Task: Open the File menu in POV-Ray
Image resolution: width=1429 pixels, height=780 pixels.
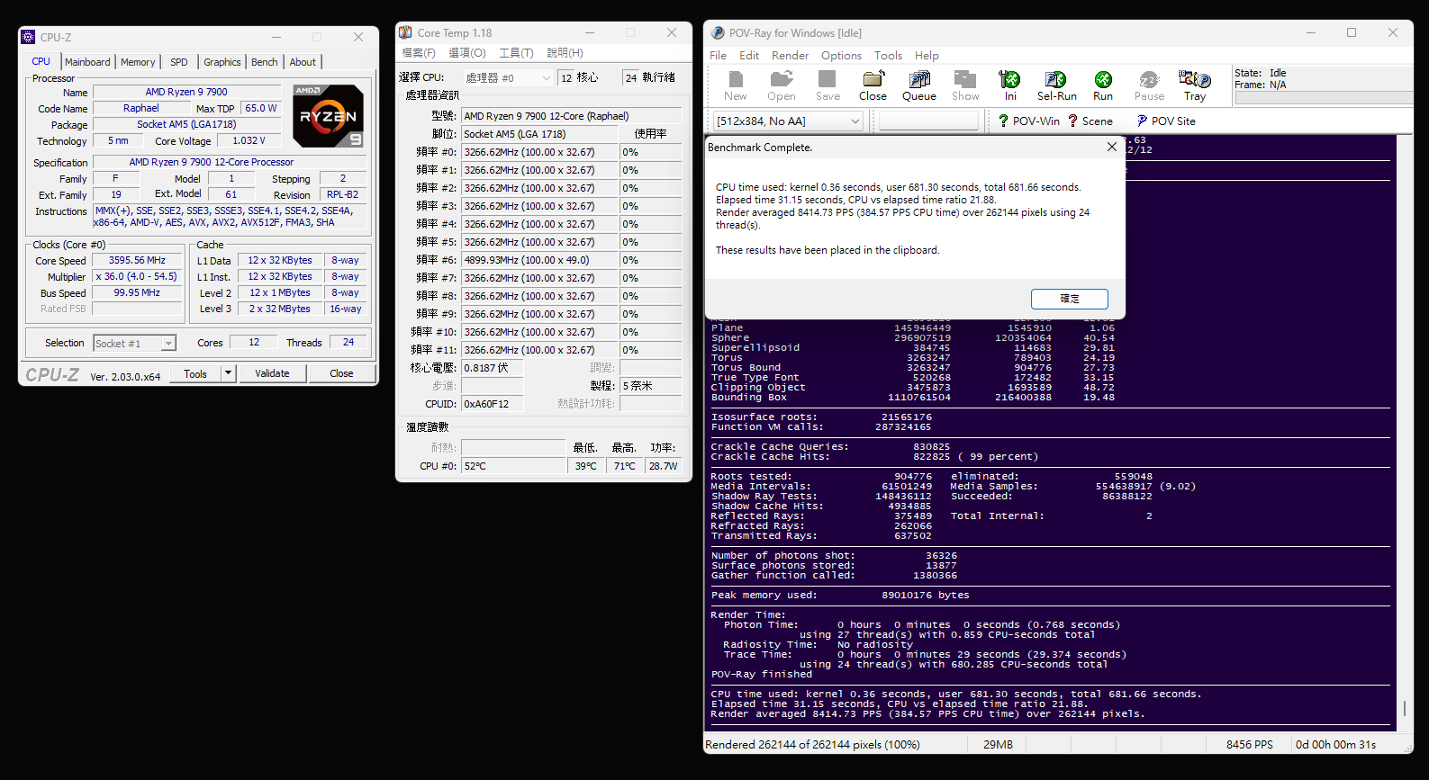Action: pyautogui.click(x=718, y=56)
